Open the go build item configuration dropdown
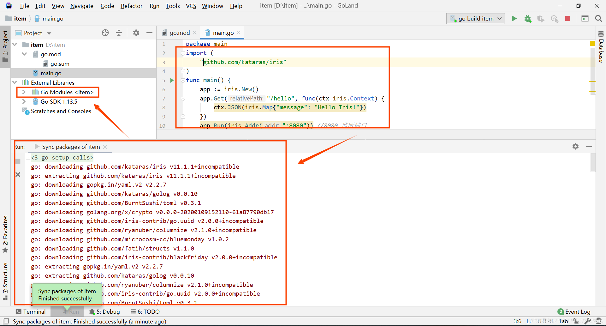 coord(475,19)
